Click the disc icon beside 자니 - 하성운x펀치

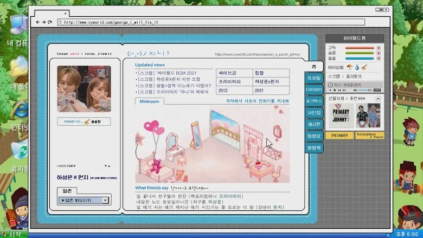pyautogui.click(x=330, y=85)
